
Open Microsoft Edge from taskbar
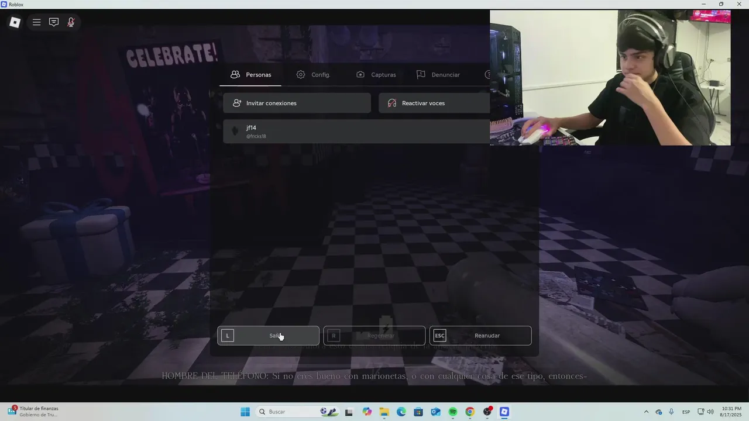[x=401, y=412]
